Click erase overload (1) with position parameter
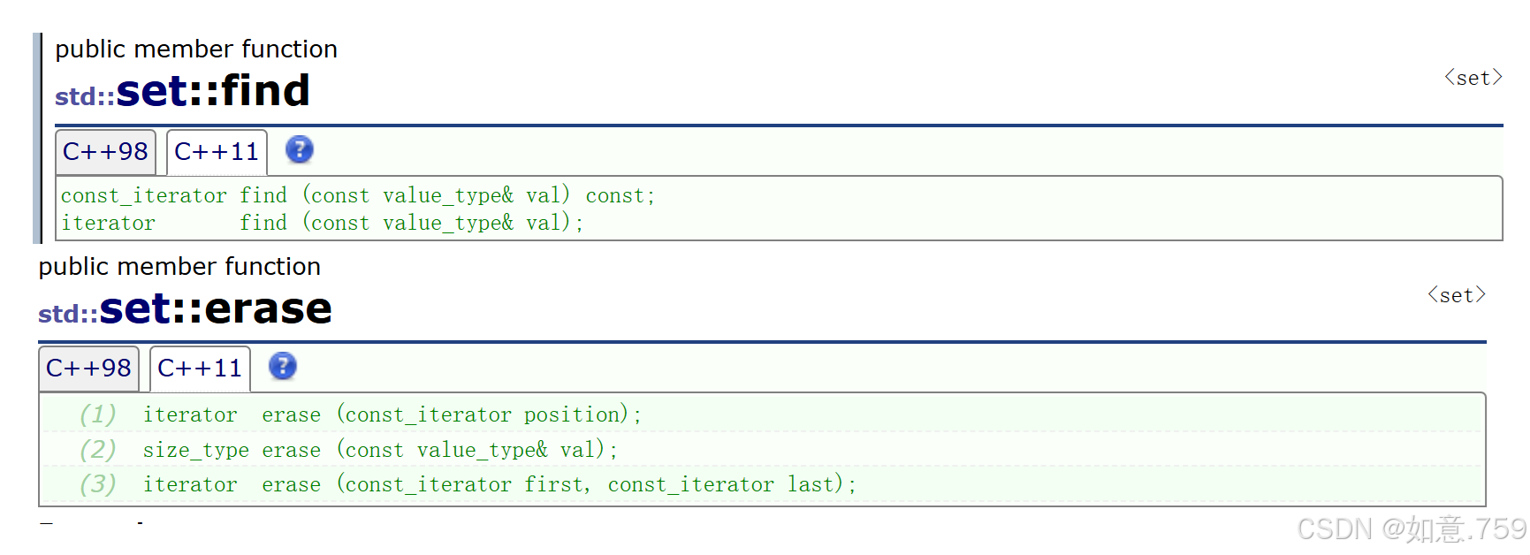The width and height of the screenshot is (1530, 555). 392,414
